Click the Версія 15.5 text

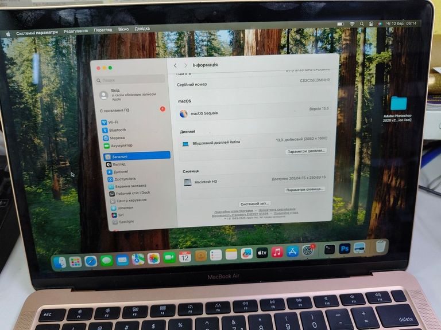click(319, 109)
